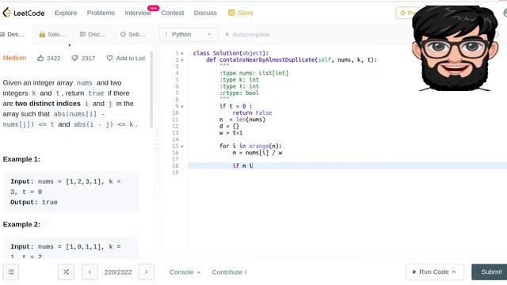
Task: Open the Explore page
Action: click(66, 13)
